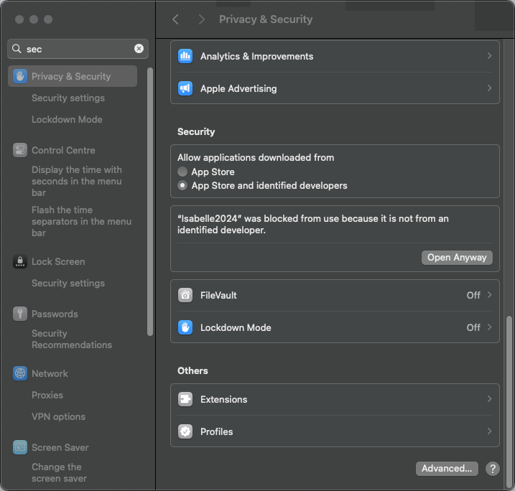Screen dimensions: 515x491
Task: Click the Profiles checkmark badge icon
Action: tap(185, 431)
